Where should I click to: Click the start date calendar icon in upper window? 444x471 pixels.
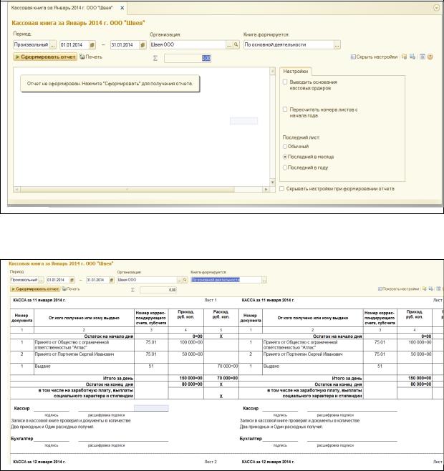[x=92, y=45]
